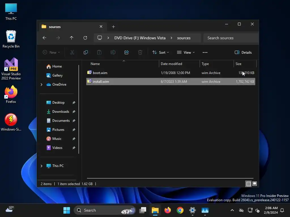Click the PC icon in address bar

tap(100, 38)
